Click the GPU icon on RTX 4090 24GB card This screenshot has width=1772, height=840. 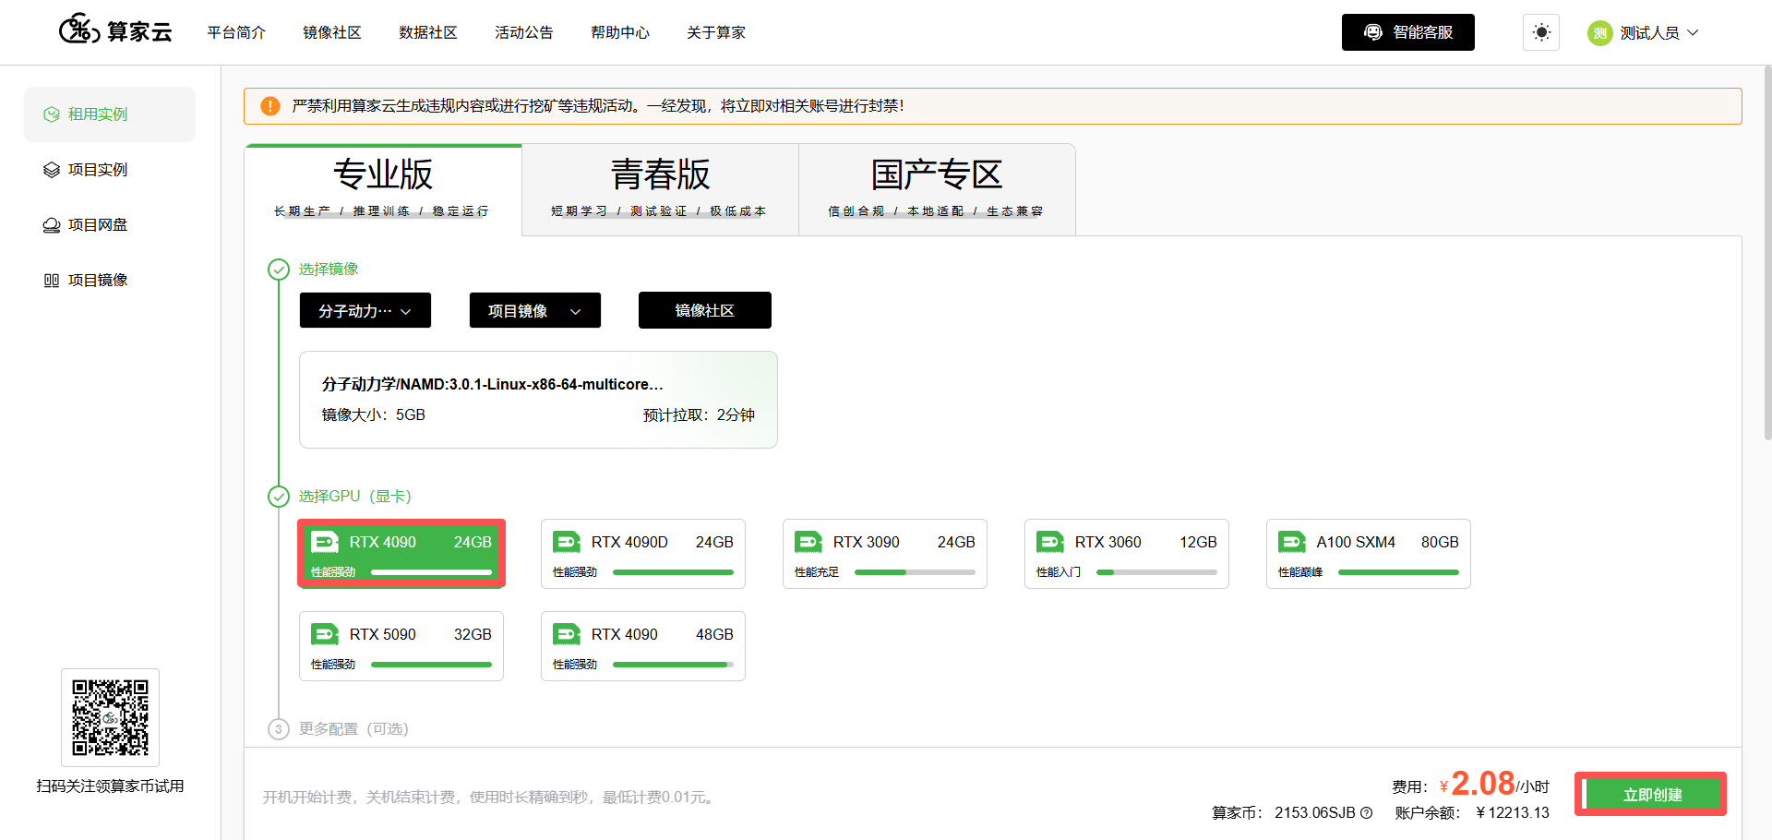325,542
